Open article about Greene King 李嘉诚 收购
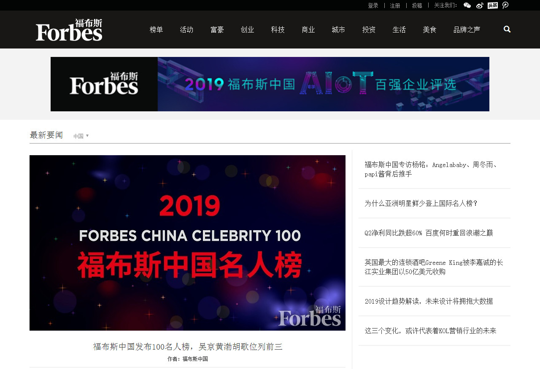Image resolution: width=540 pixels, height=369 pixels. (434, 267)
